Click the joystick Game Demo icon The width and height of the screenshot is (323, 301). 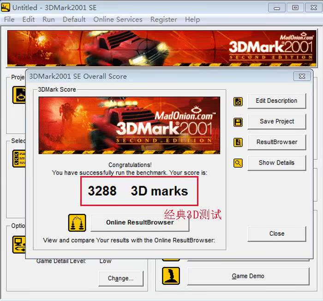pyautogui.click(x=171, y=276)
